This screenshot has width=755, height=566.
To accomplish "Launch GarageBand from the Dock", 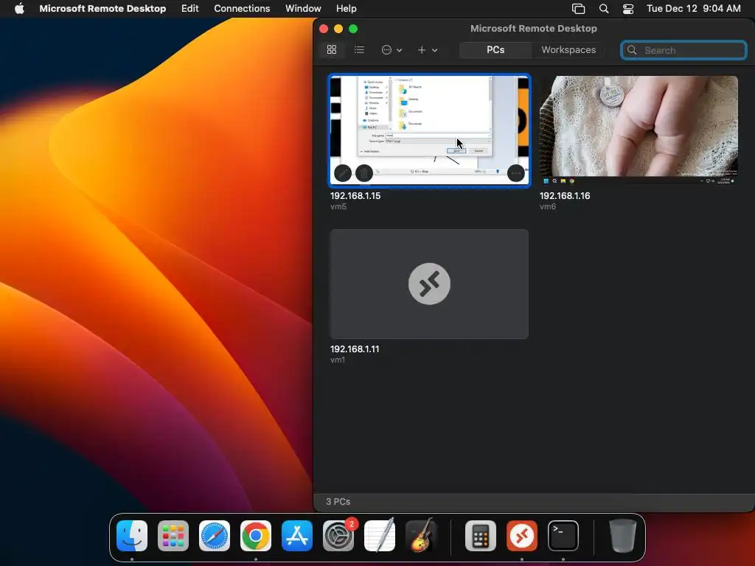I will click(x=421, y=536).
